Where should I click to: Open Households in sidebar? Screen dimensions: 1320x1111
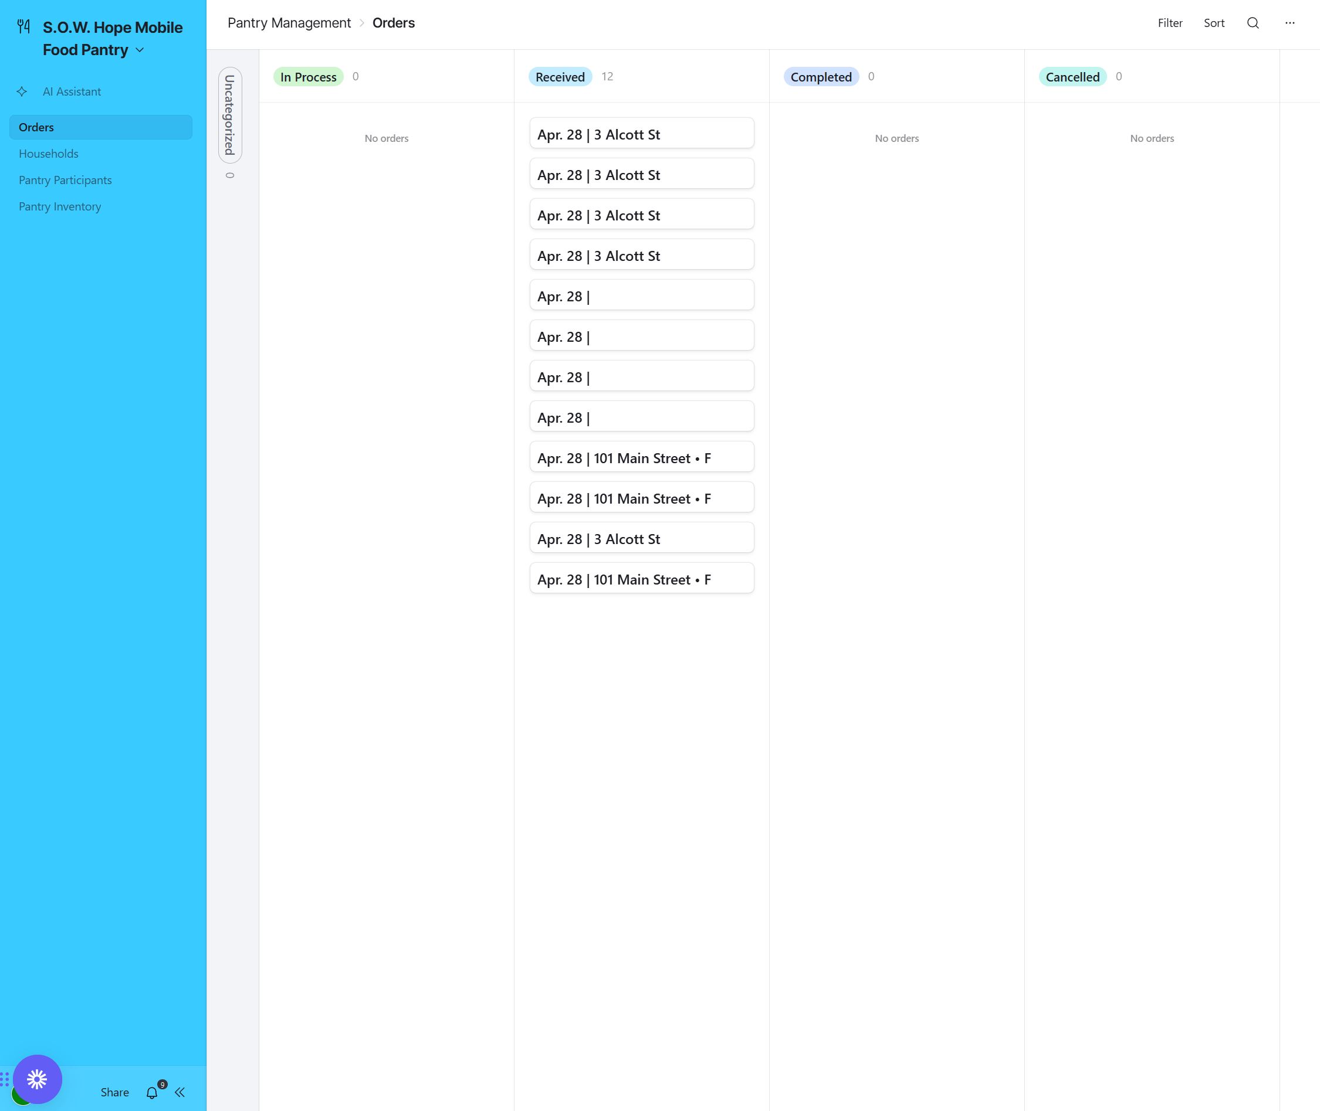click(49, 154)
